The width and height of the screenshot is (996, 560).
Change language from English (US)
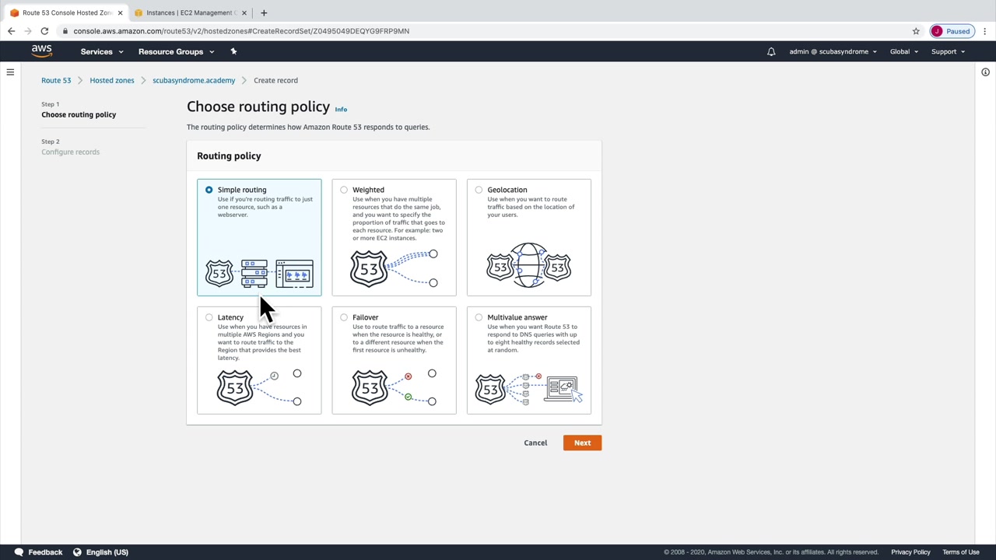click(107, 552)
